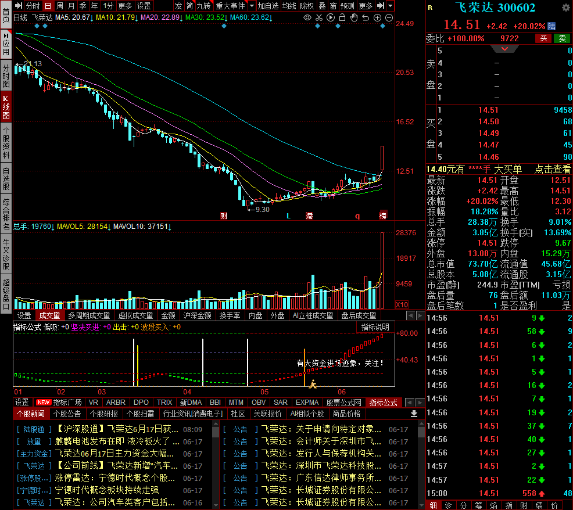Toggle the 均线 moving average lines
573x510 pixels.
coord(289,6)
